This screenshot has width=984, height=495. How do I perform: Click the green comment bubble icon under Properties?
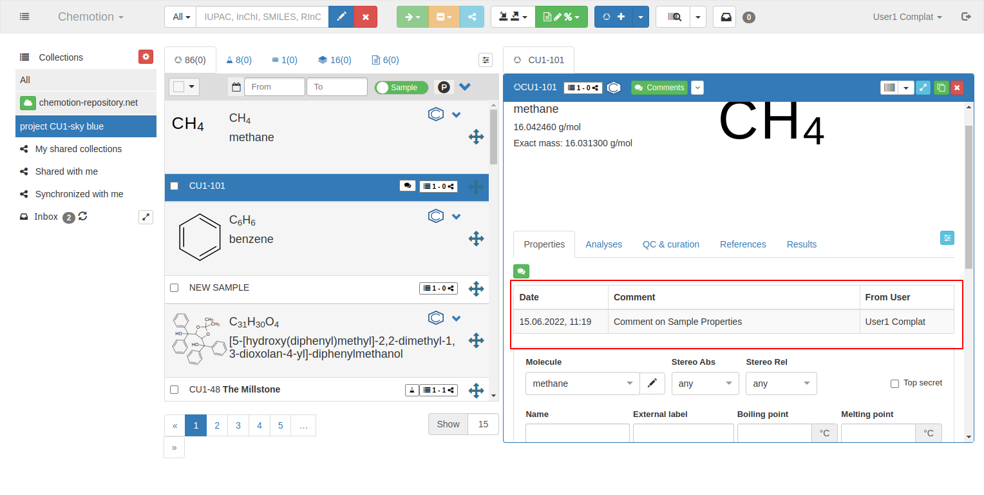point(521,271)
